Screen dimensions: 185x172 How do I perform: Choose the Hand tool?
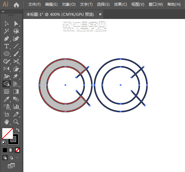[7, 122]
